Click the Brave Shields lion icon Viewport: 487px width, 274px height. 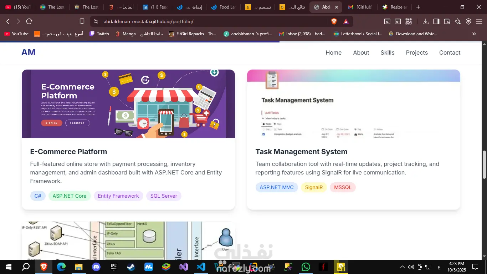pyautogui.click(x=334, y=21)
